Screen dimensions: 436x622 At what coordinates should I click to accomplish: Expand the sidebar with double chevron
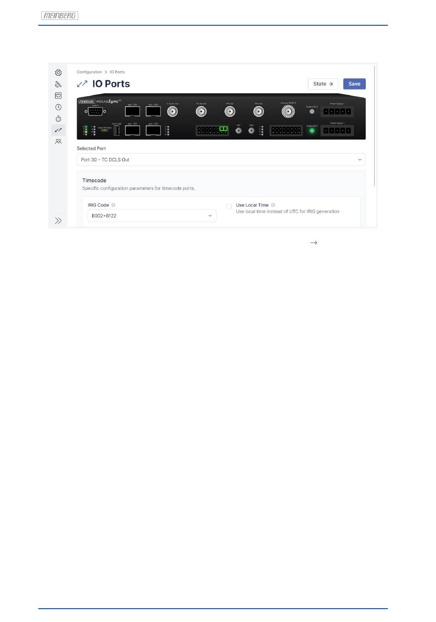click(x=58, y=221)
